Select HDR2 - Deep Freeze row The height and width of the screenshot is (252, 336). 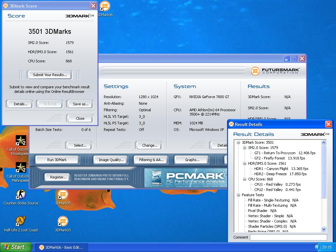point(280,174)
